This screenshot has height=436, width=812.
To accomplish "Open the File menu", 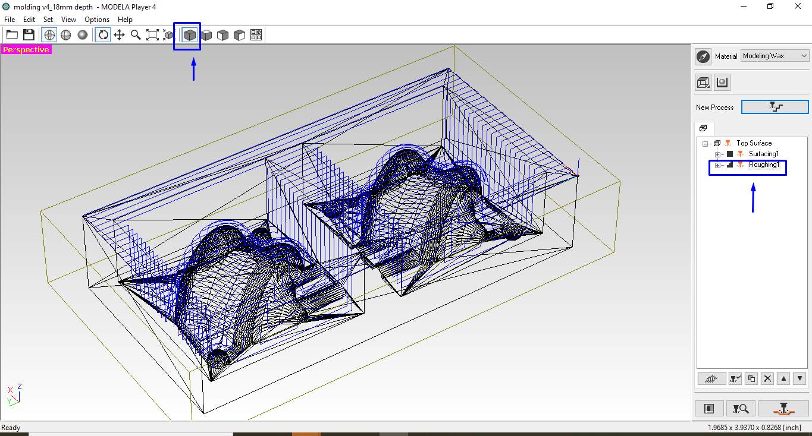I will 10,20.
